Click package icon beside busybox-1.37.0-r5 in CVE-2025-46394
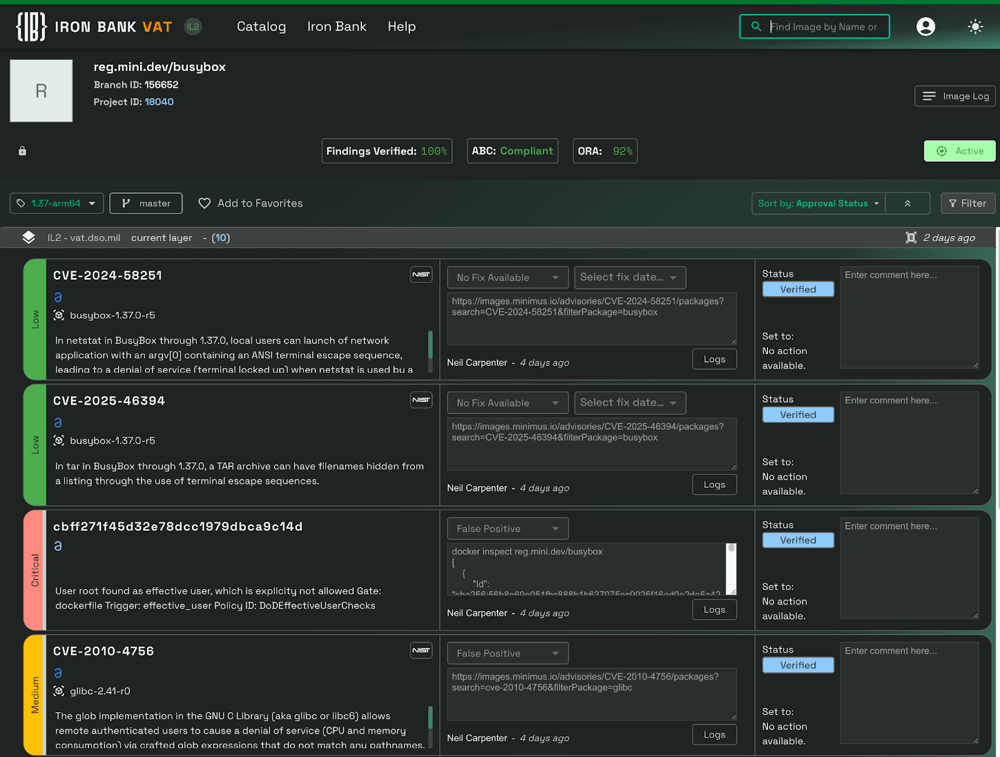 click(59, 440)
